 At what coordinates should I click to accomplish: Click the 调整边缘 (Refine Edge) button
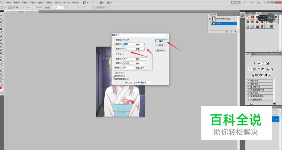pos(100,8)
